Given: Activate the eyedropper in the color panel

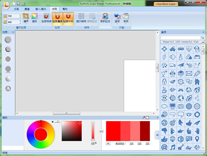Looking at the screenshot, I should click(144, 118).
